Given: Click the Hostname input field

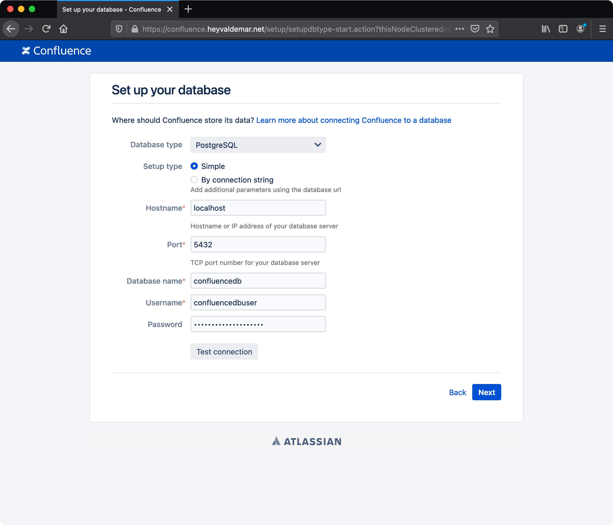Looking at the screenshot, I should tap(258, 208).
